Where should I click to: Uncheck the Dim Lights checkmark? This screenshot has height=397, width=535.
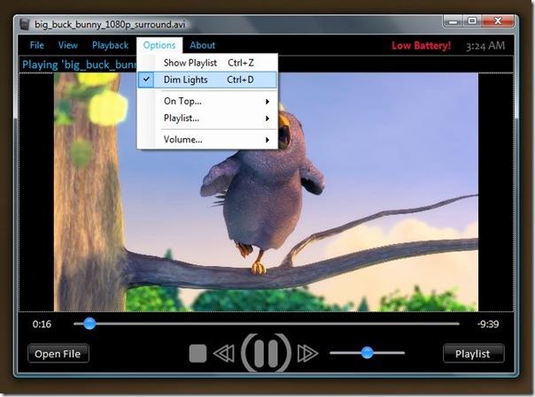click(x=146, y=80)
